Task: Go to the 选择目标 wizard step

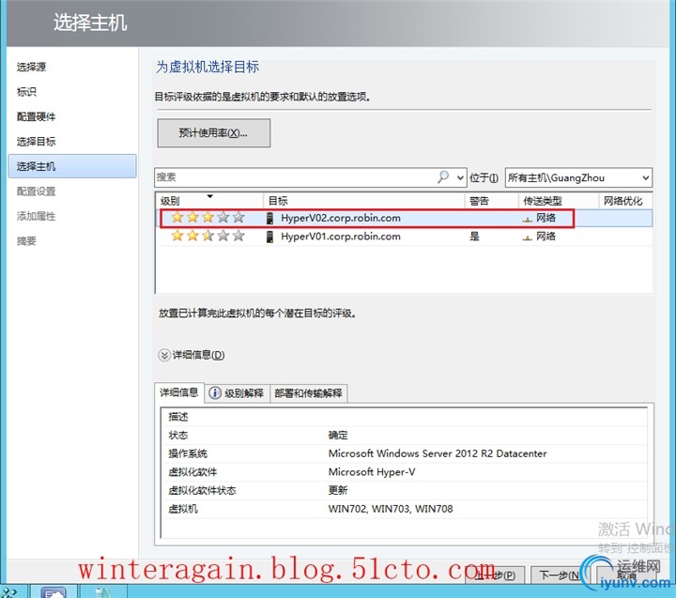Action: coord(37,142)
